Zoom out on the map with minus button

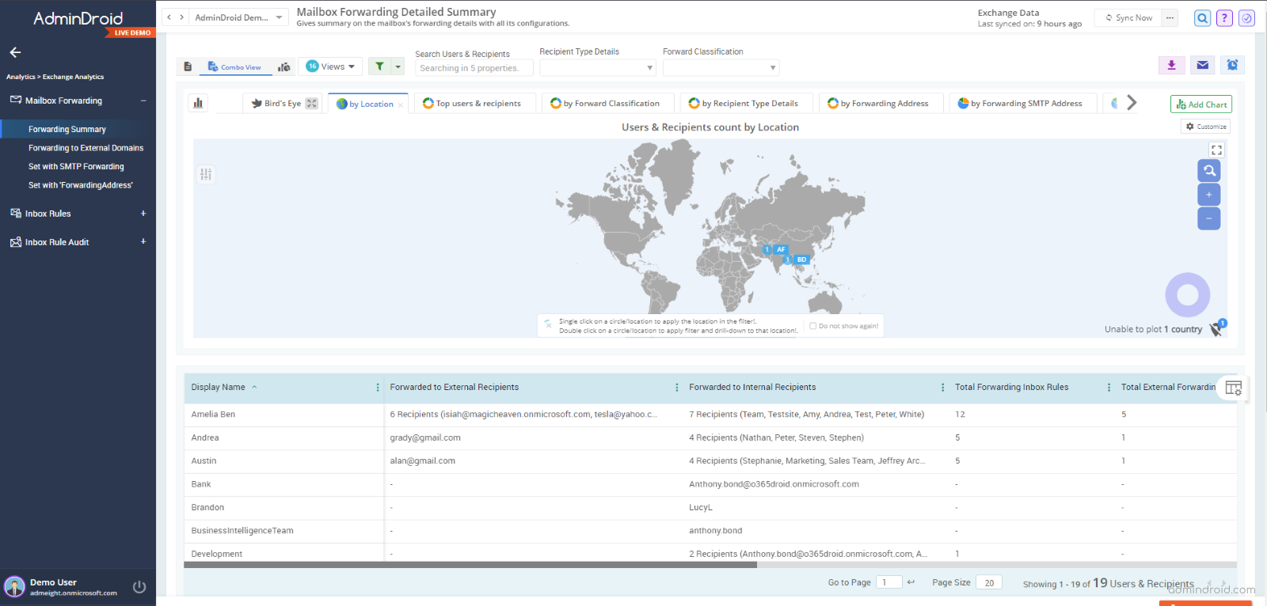(x=1208, y=218)
